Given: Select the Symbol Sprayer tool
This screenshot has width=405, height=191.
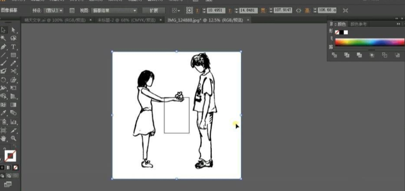Looking at the screenshot, I should (x=3, y=121).
